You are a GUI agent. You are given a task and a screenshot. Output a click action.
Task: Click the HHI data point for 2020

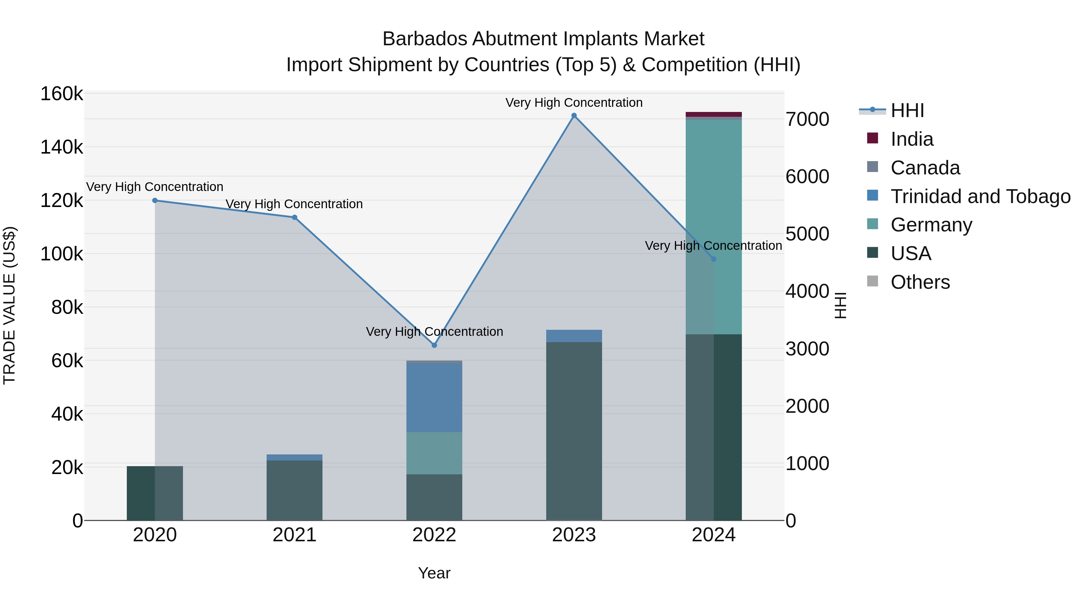(155, 201)
